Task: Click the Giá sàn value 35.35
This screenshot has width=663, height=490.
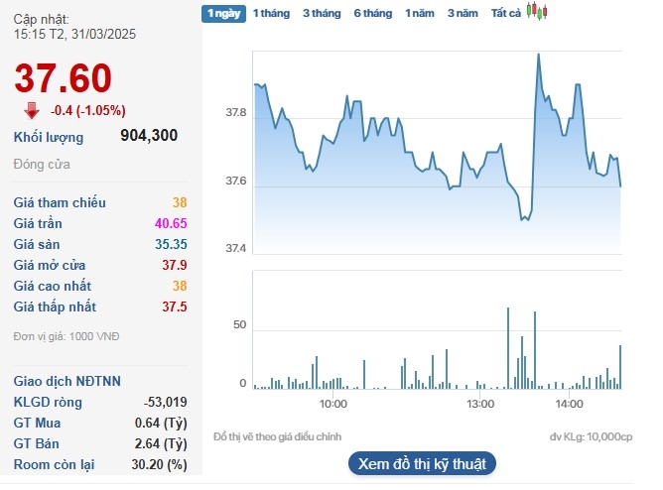Action: coord(171,244)
